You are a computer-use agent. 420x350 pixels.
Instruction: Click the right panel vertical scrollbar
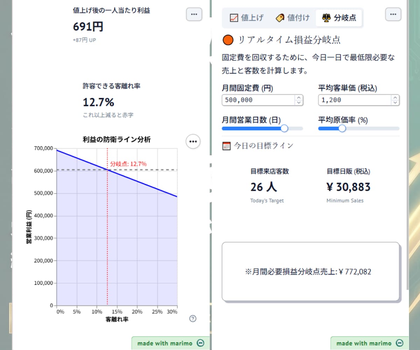[408, 145]
